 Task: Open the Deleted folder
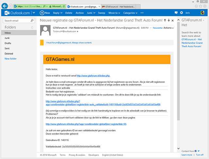pos(9,54)
